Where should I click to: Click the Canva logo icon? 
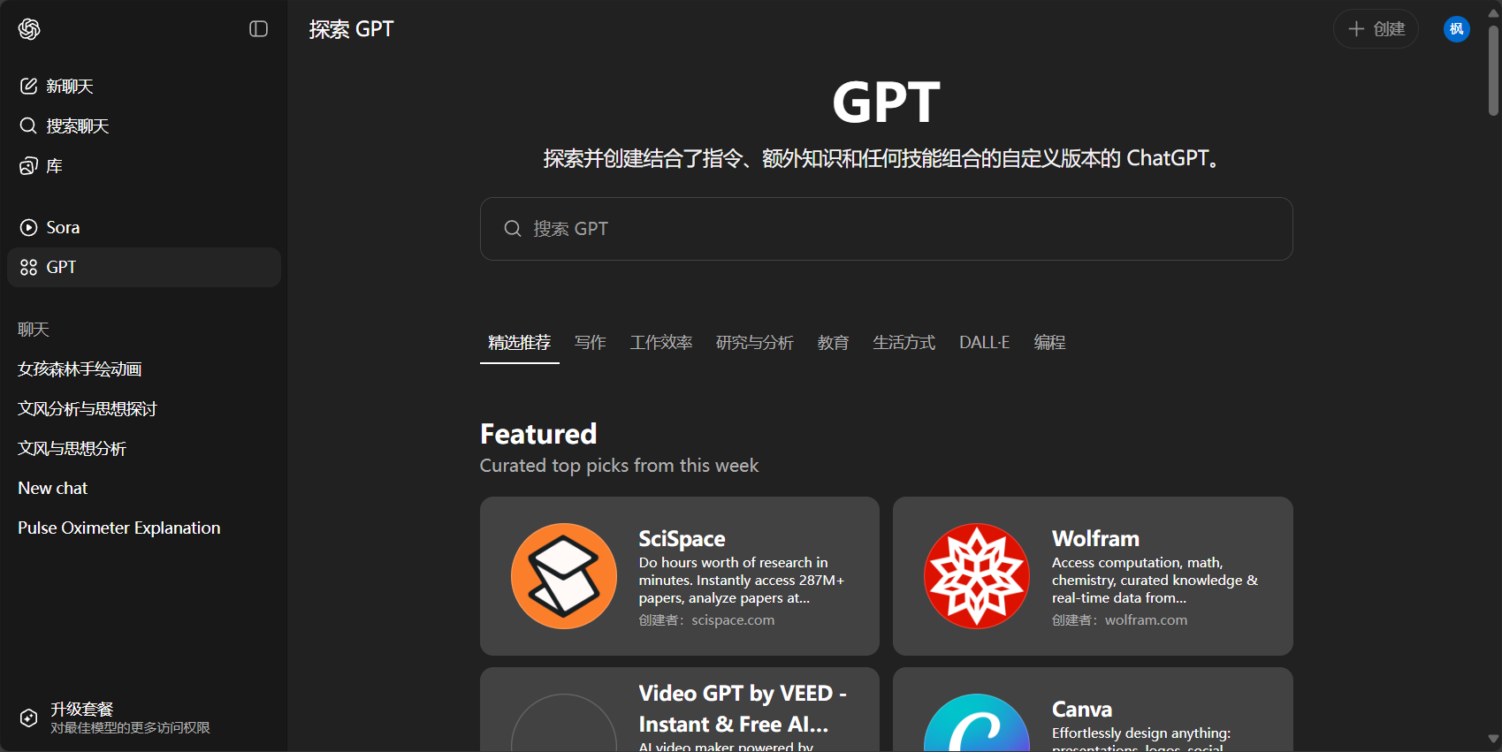(x=977, y=723)
